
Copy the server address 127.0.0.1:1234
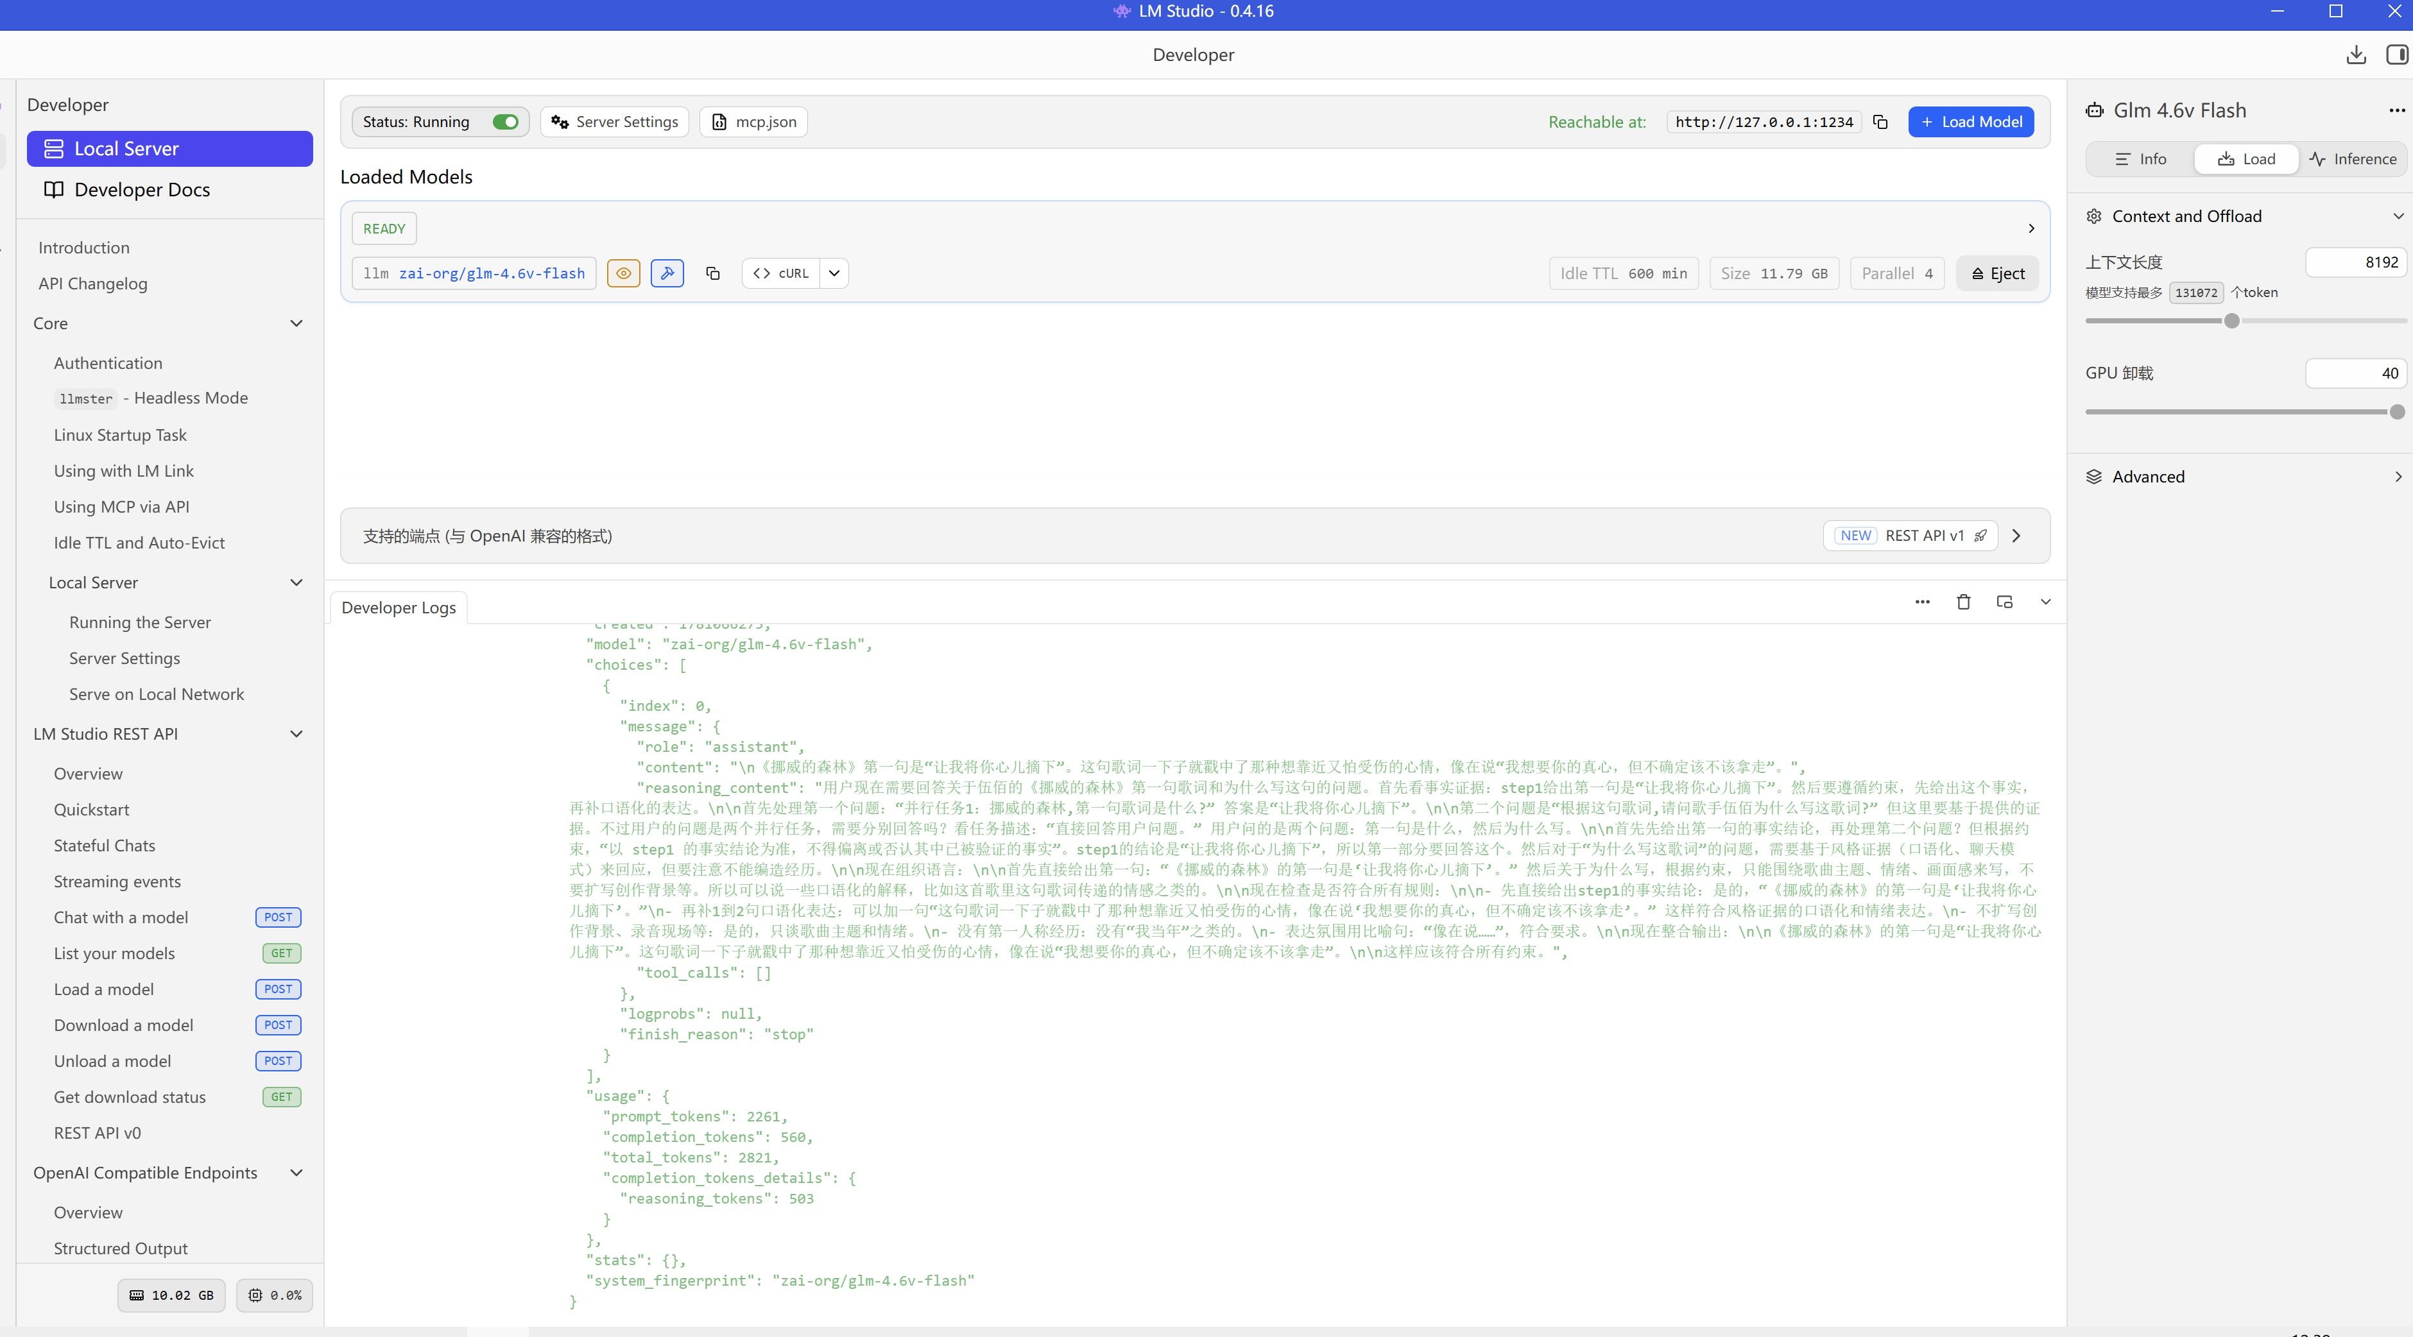coord(1880,122)
